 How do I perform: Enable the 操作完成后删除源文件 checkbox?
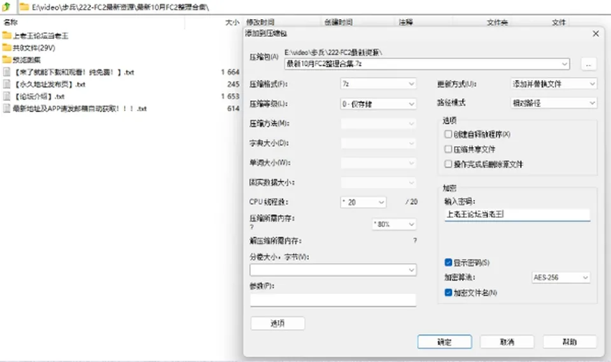tap(448, 164)
